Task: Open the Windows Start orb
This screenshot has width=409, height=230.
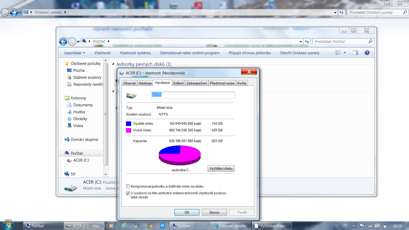Action: pyautogui.click(x=8, y=225)
